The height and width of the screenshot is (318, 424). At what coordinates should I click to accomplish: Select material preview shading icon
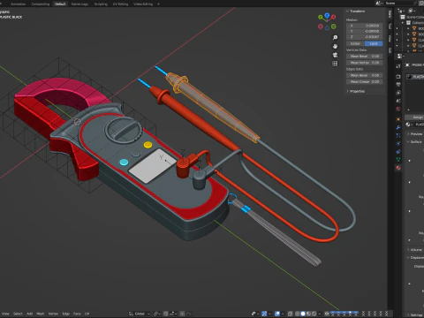click(308, 314)
